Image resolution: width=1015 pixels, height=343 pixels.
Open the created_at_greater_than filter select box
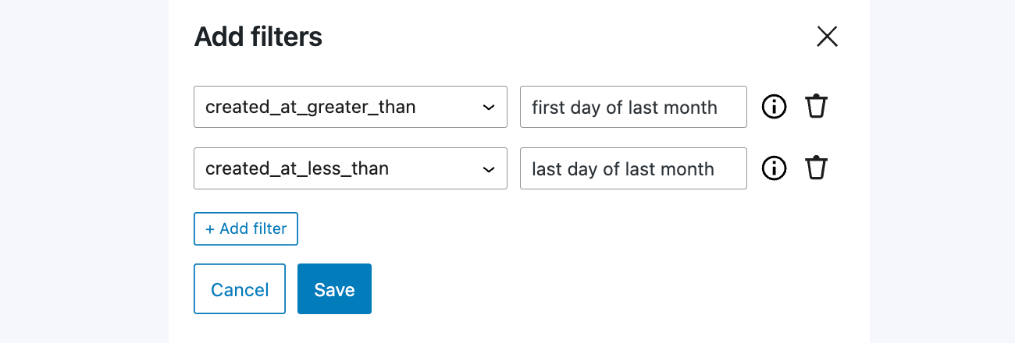point(351,107)
